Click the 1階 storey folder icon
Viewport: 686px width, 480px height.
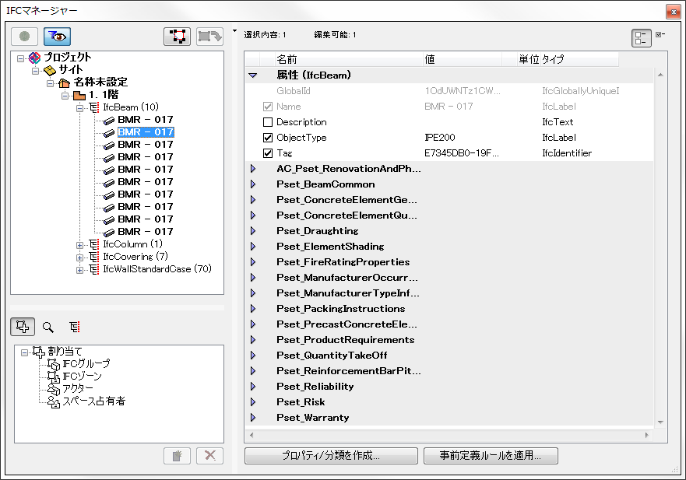click(x=79, y=95)
